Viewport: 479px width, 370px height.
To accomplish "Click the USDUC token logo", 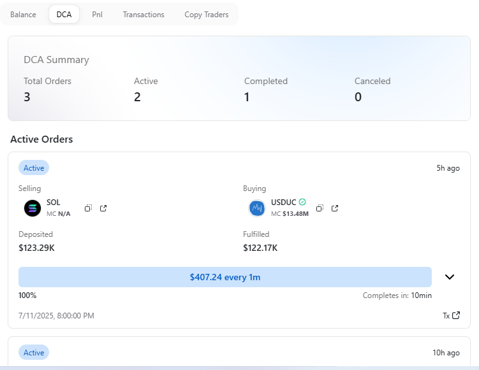I will (x=257, y=208).
